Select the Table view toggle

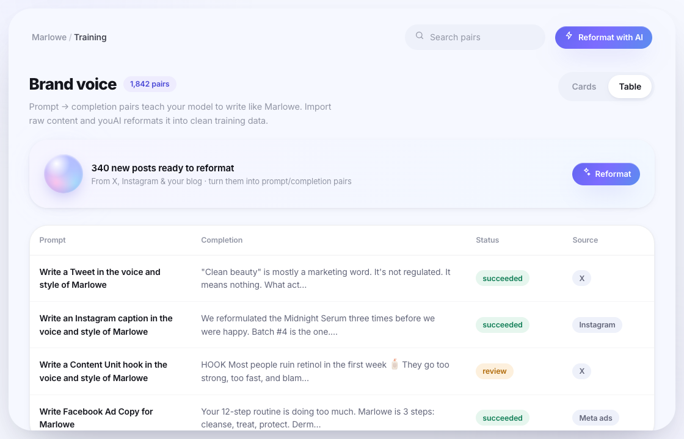(630, 87)
